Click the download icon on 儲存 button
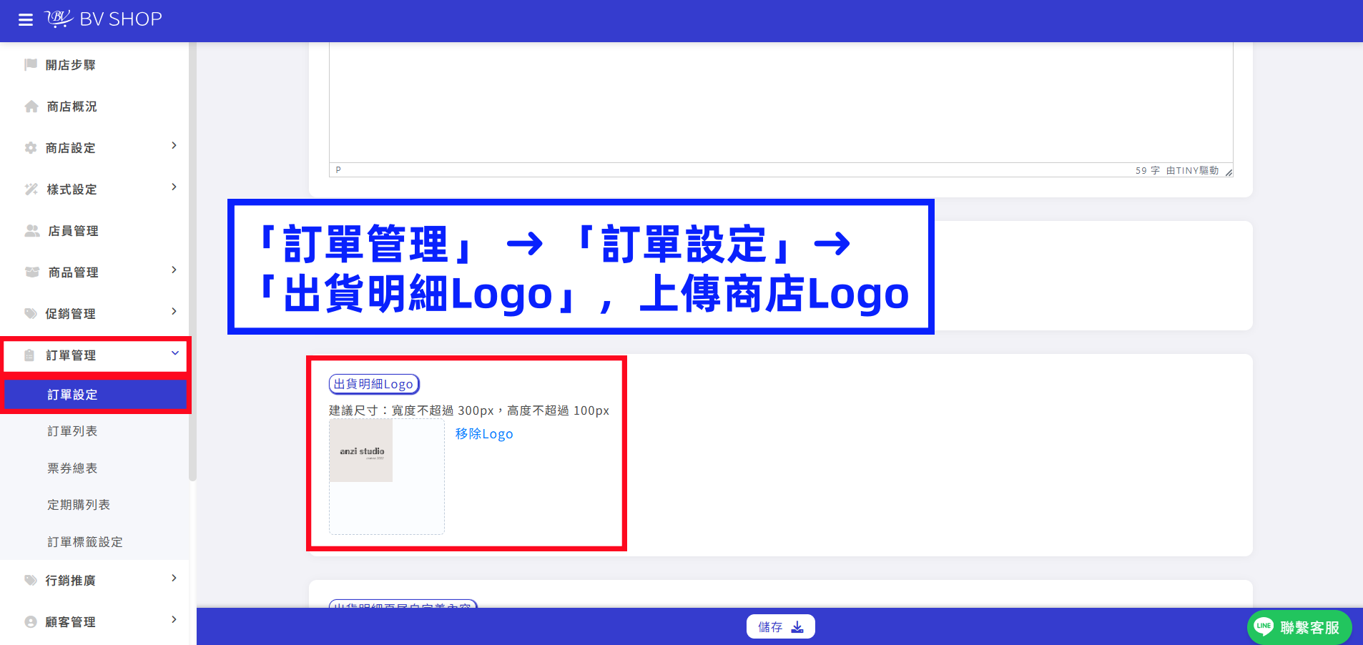This screenshot has height=645, width=1363. 797,627
